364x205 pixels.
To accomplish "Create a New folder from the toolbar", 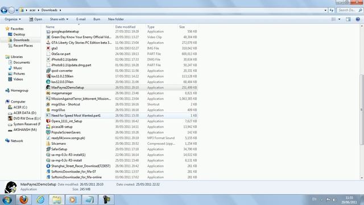I will click(x=115, y=19).
